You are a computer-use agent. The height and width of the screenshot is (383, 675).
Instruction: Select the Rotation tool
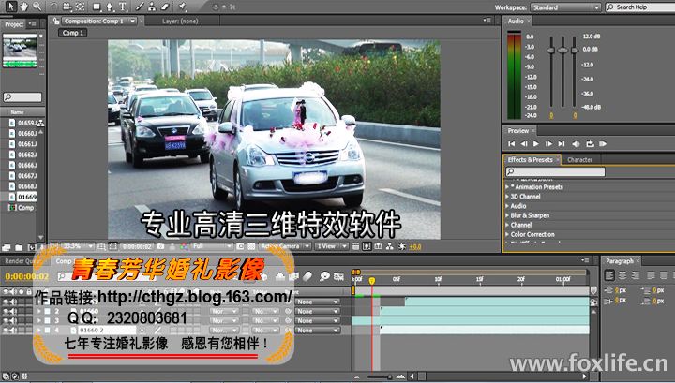tap(53, 7)
